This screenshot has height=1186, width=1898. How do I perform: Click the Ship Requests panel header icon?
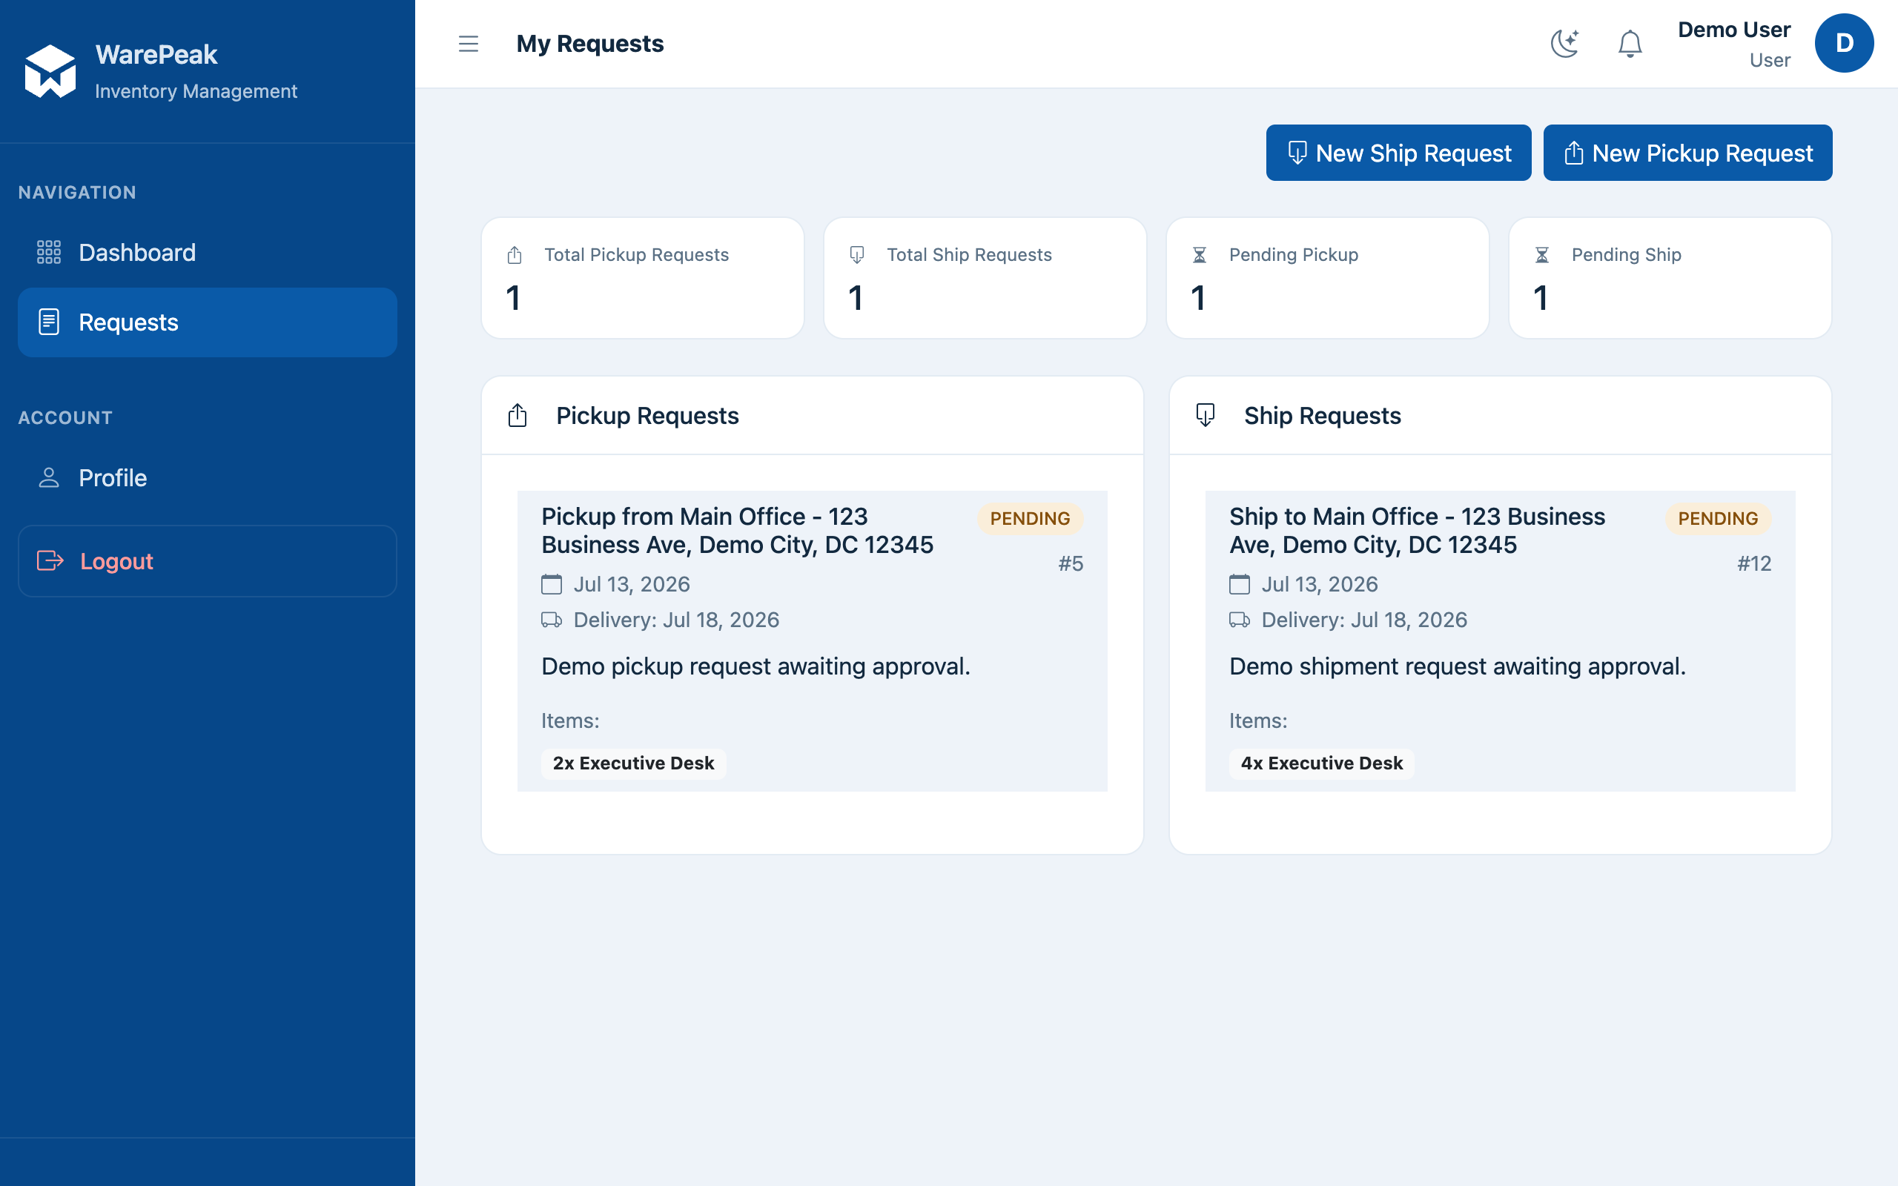click(x=1206, y=415)
